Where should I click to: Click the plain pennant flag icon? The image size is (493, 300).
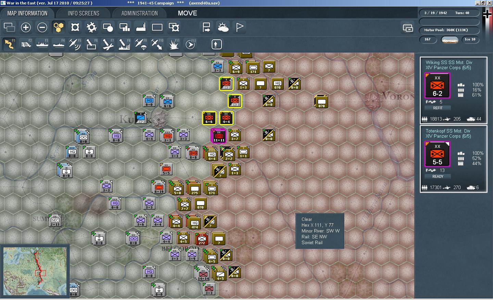coord(239,27)
